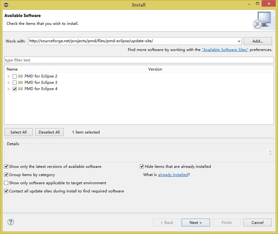Click the 1 item selected status text

pos(86,132)
